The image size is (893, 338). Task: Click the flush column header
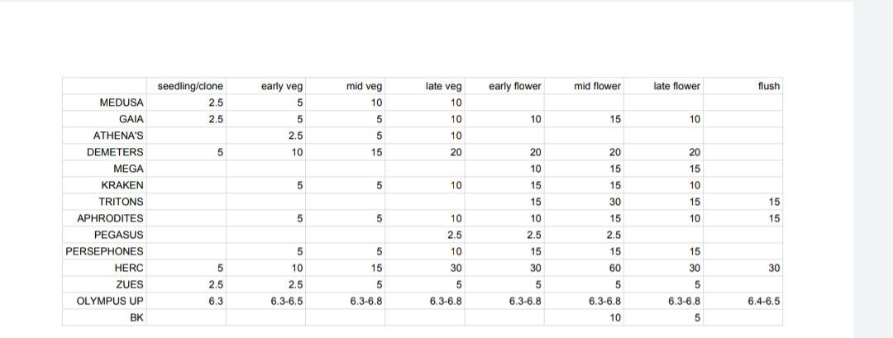[743, 87]
